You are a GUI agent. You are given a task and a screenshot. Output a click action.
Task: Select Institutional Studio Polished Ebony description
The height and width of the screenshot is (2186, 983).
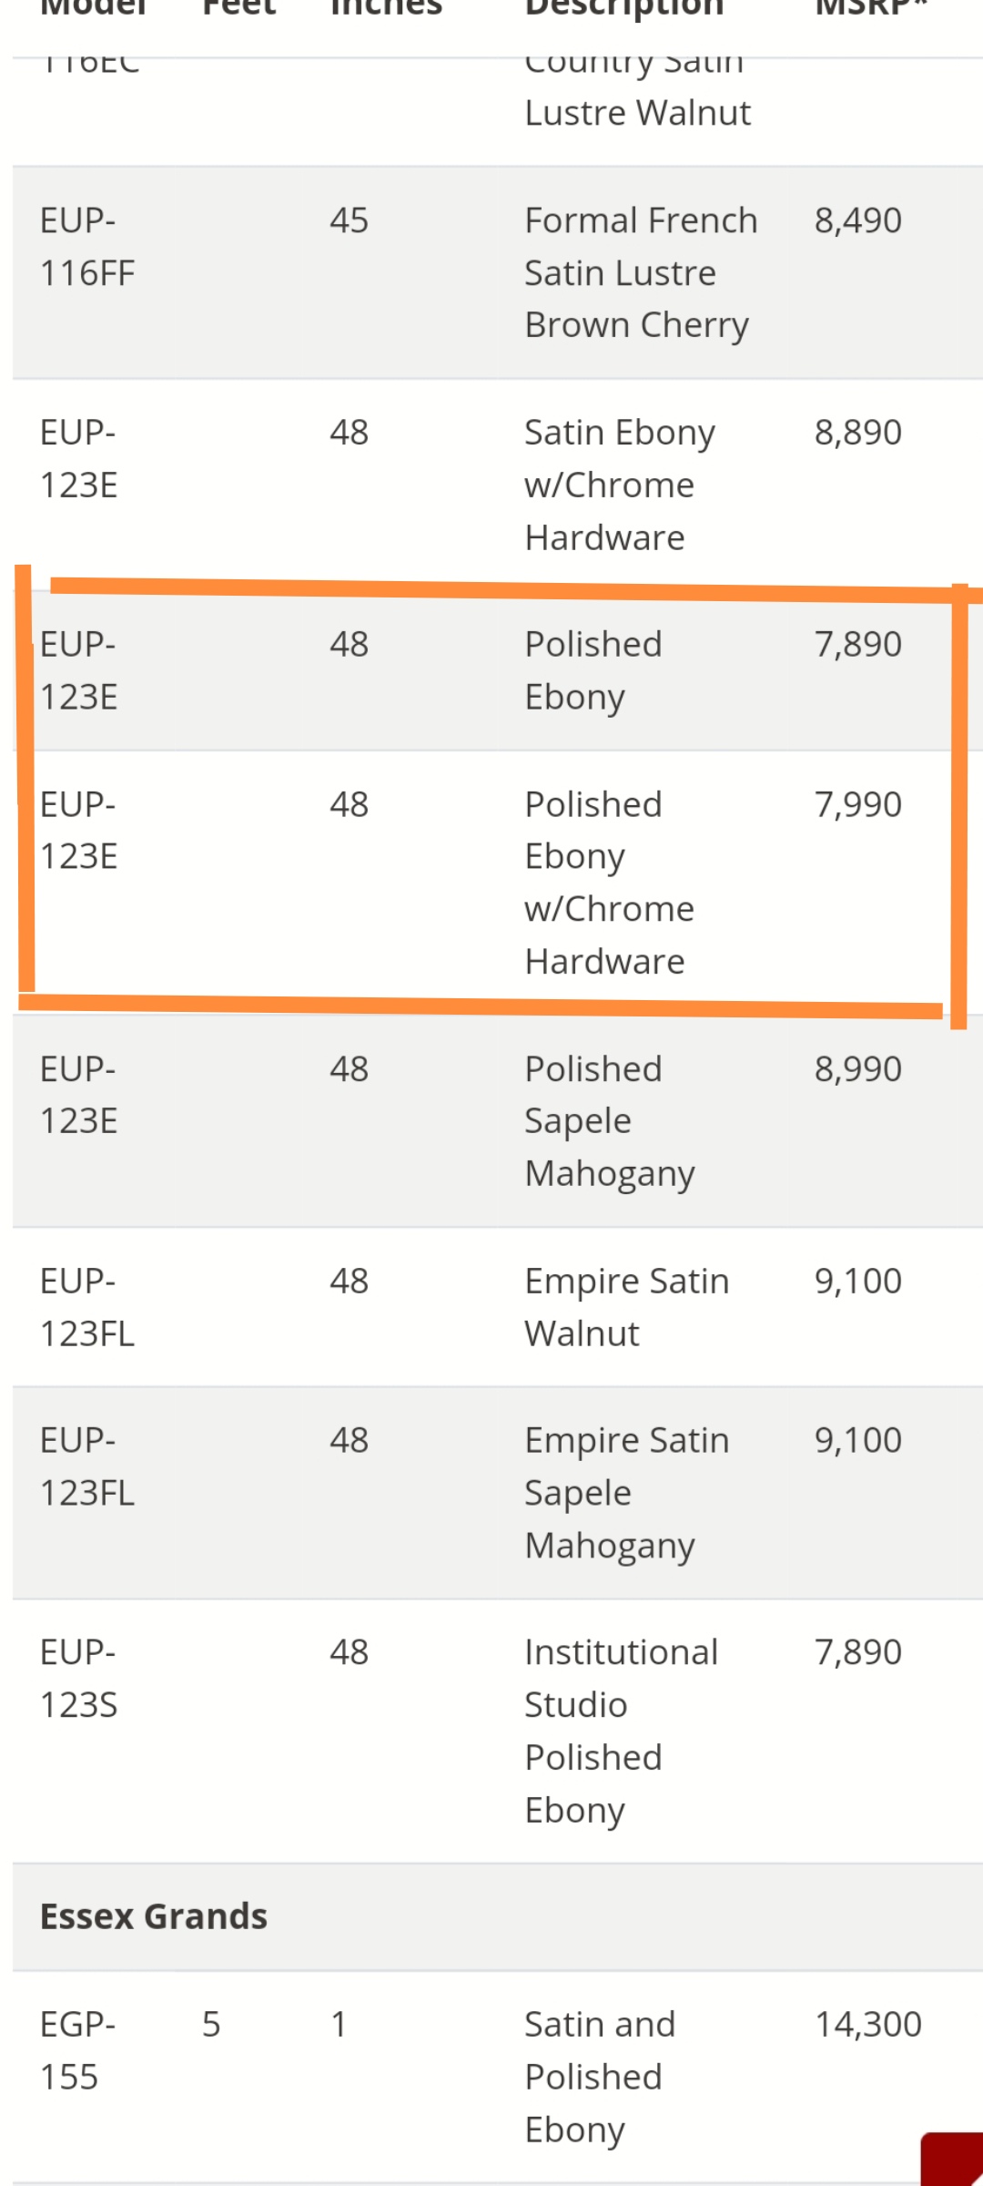point(621,1731)
